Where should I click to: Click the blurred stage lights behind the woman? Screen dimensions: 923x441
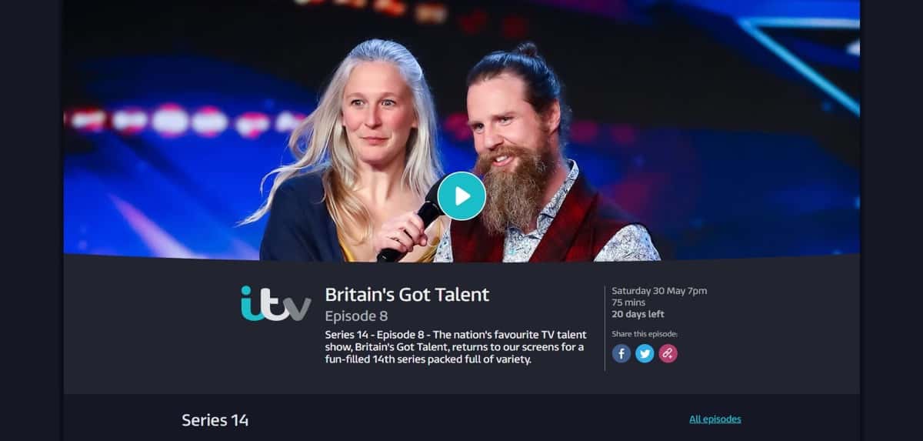click(185, 121)
